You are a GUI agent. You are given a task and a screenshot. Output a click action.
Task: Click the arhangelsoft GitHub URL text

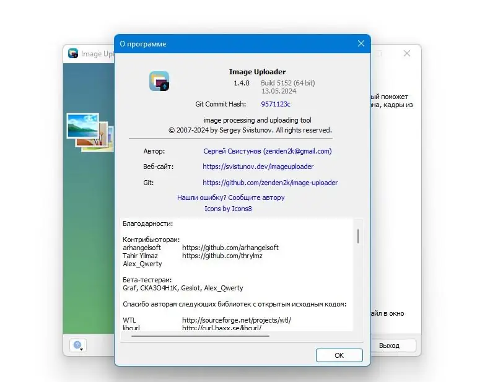(230, 248)
